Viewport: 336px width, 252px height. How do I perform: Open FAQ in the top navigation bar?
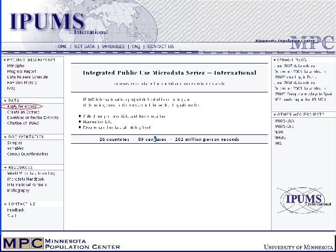point(136,47)
